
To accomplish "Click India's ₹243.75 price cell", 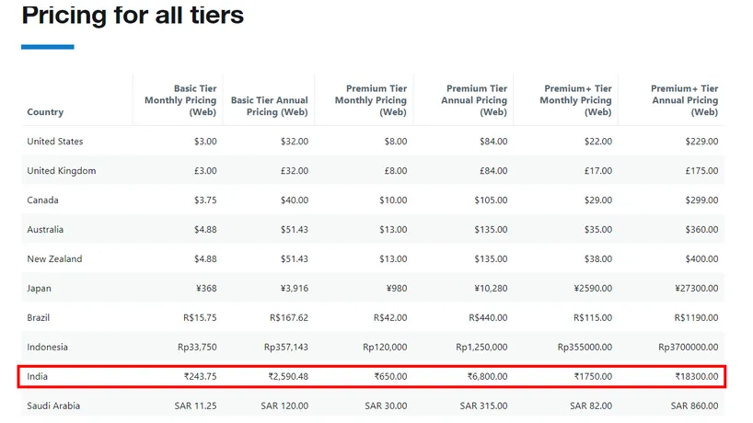I will (200, 377).
